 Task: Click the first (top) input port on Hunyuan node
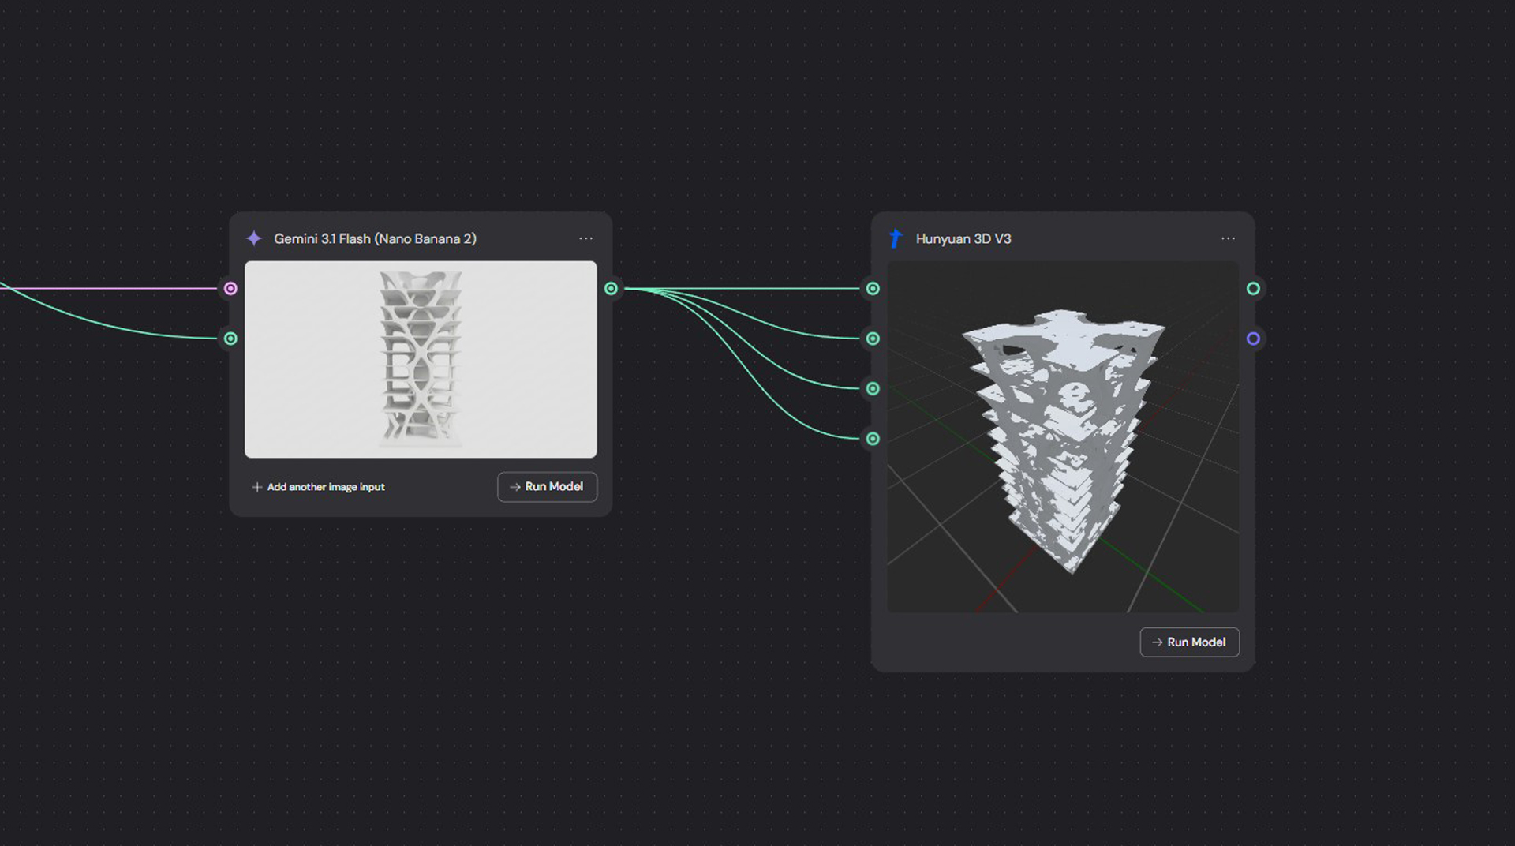tap(873, 289)
